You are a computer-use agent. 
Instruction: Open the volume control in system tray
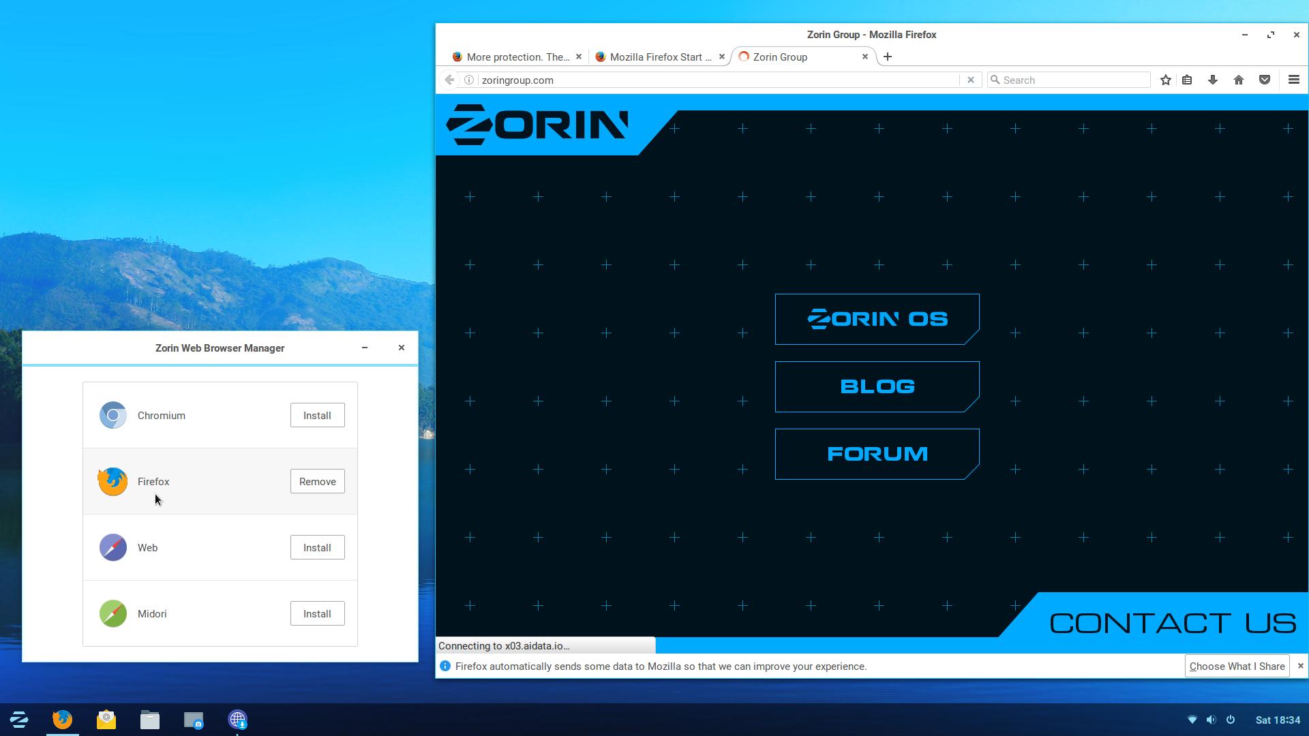pyautogui.click(x=1211, y=720)
